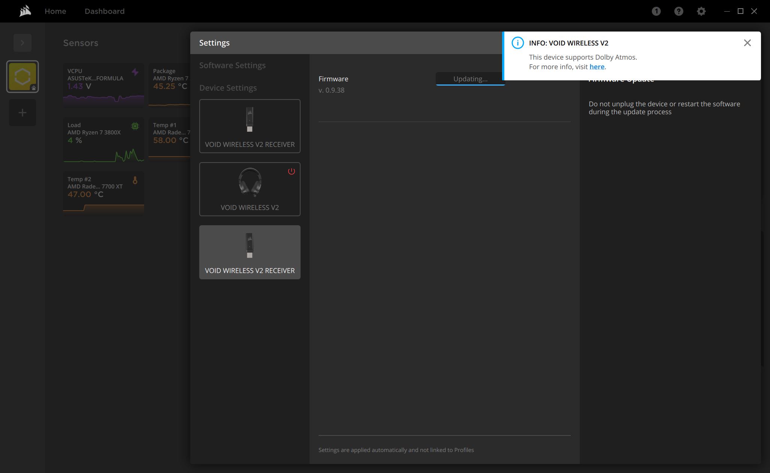The height and width of the screenshot is (473, 770).
Task: Select the highlighted VOID WIRELESS V2 RECEIVER card
Action: tap(250, 252)
